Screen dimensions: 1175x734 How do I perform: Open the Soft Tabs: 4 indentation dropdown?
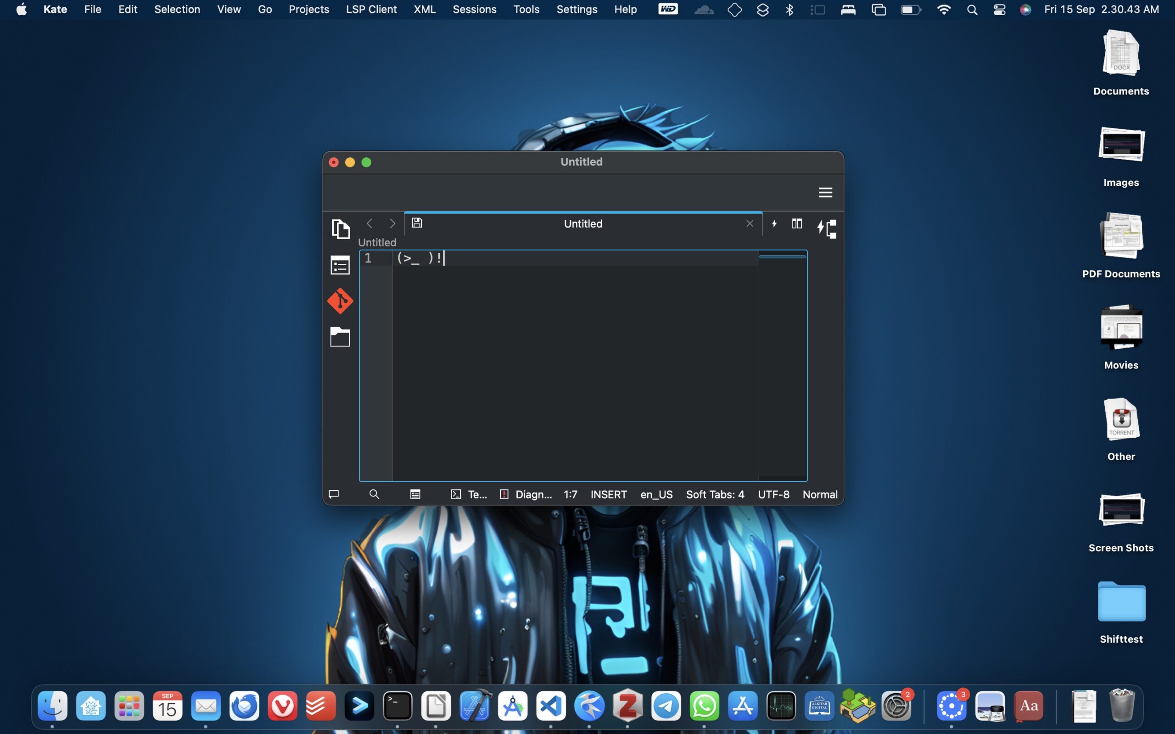(x=715, y=494)
